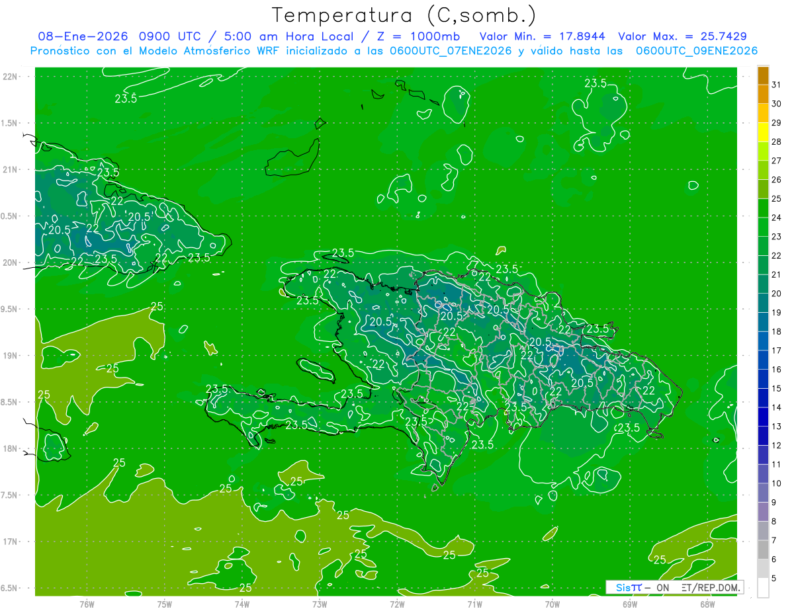Click the WRF model forecast description line
This screenshot has height=613, width=794.
click(x=394, y=50)
